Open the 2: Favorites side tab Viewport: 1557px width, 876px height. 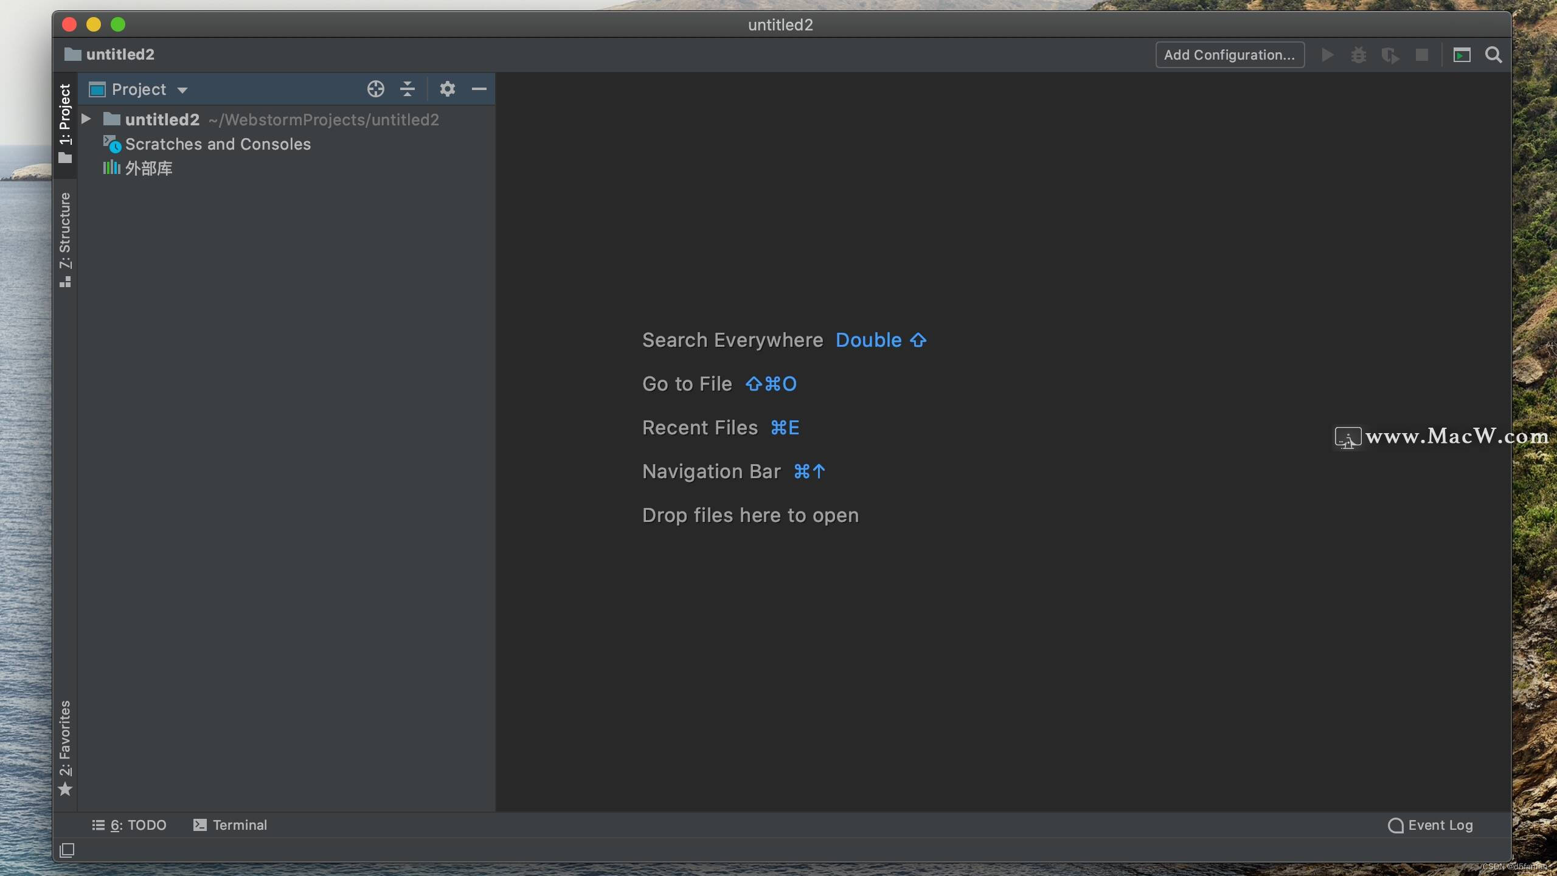coord(65,748)
